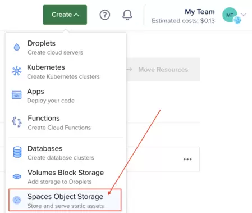
Task: Click the Volumes block storage icon
Action: [x=17, y=176]
